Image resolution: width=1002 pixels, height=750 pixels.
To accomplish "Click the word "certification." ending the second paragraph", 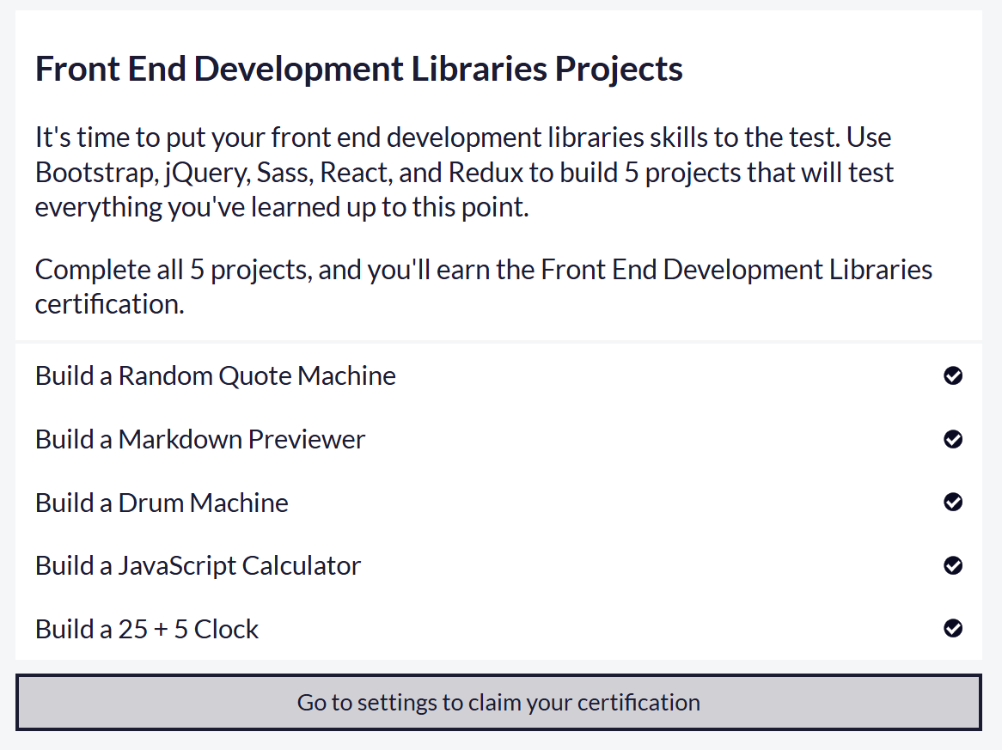I will pyautogui.click(x=110, y=304).
